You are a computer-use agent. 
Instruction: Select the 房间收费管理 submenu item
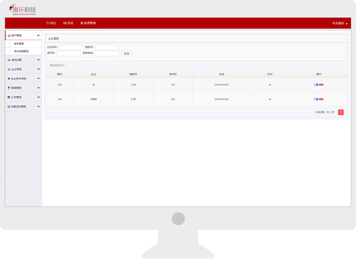pos(21,51)
